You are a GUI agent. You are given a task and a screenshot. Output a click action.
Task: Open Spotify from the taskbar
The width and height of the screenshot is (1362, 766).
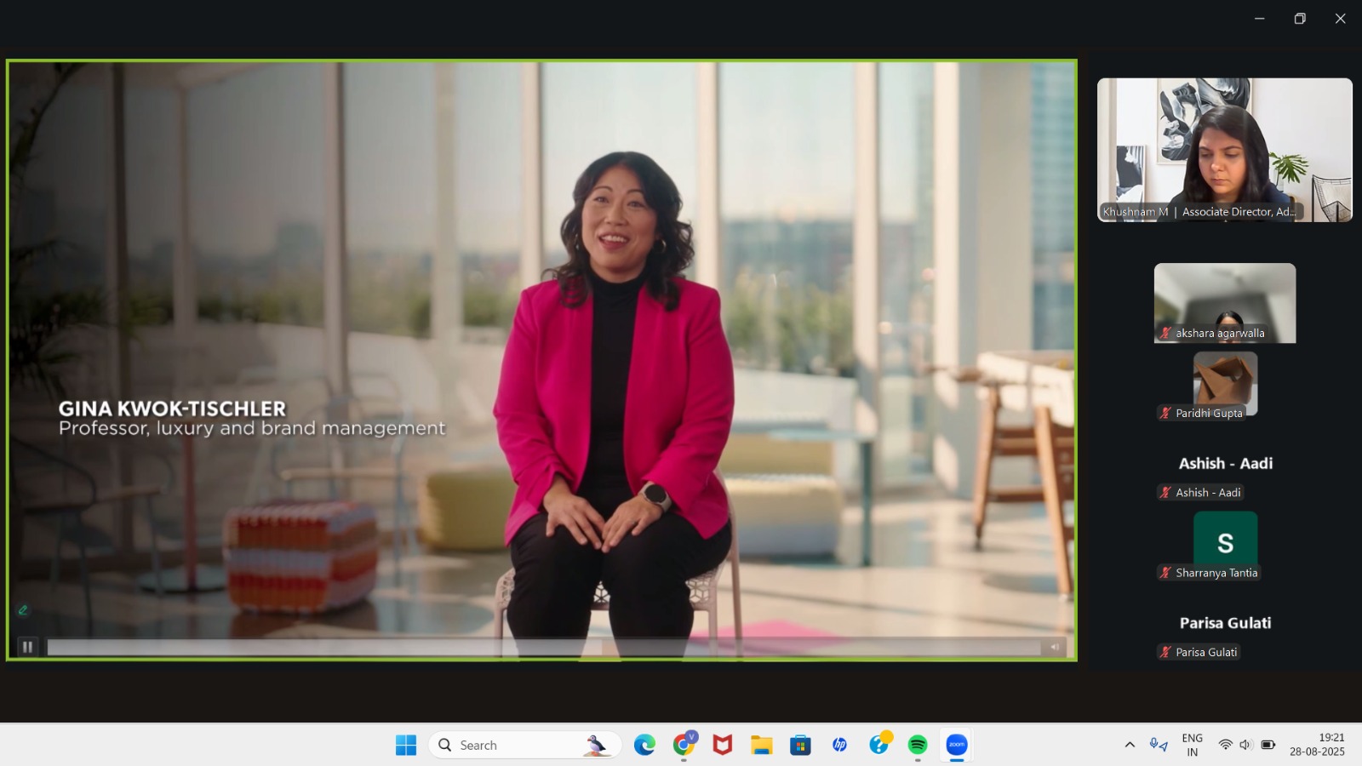coord(917,746)
